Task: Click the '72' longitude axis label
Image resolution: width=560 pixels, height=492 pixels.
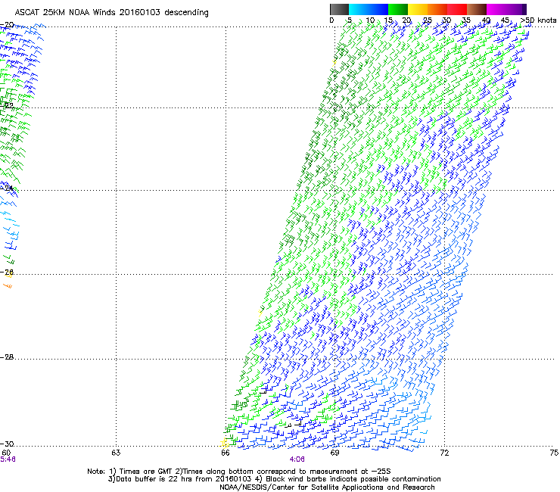Action: coord(444,453)
